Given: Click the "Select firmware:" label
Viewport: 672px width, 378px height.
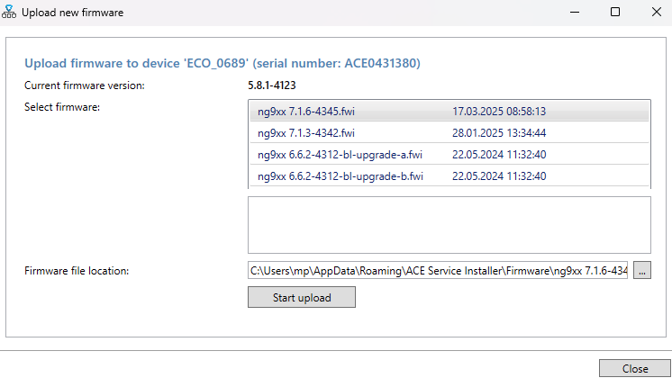Looking at the screenshot, I should pos(61,108).
